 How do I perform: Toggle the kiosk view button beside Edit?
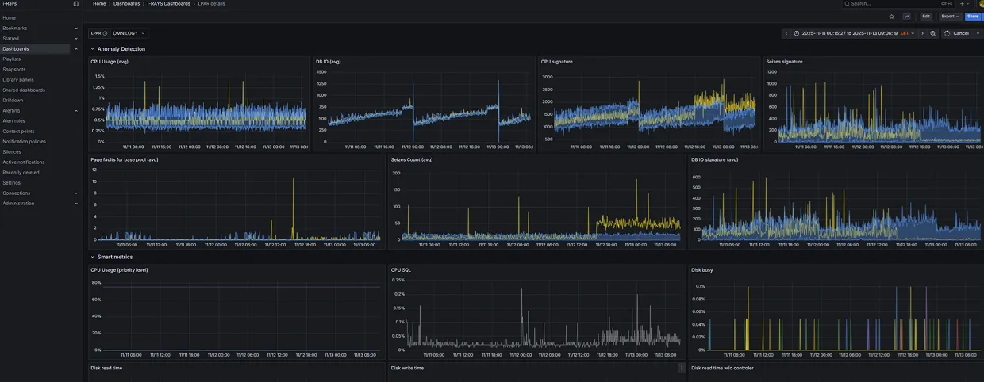[x=907, y=16]
